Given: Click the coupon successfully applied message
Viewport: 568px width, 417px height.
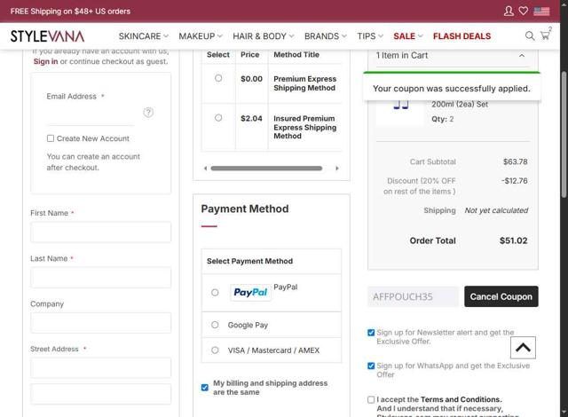Looking at the screenshot, I should (x=452, y=89).
